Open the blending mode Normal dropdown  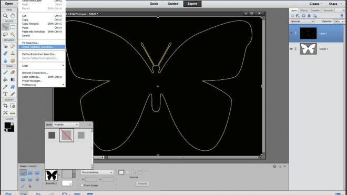[302, 22]
